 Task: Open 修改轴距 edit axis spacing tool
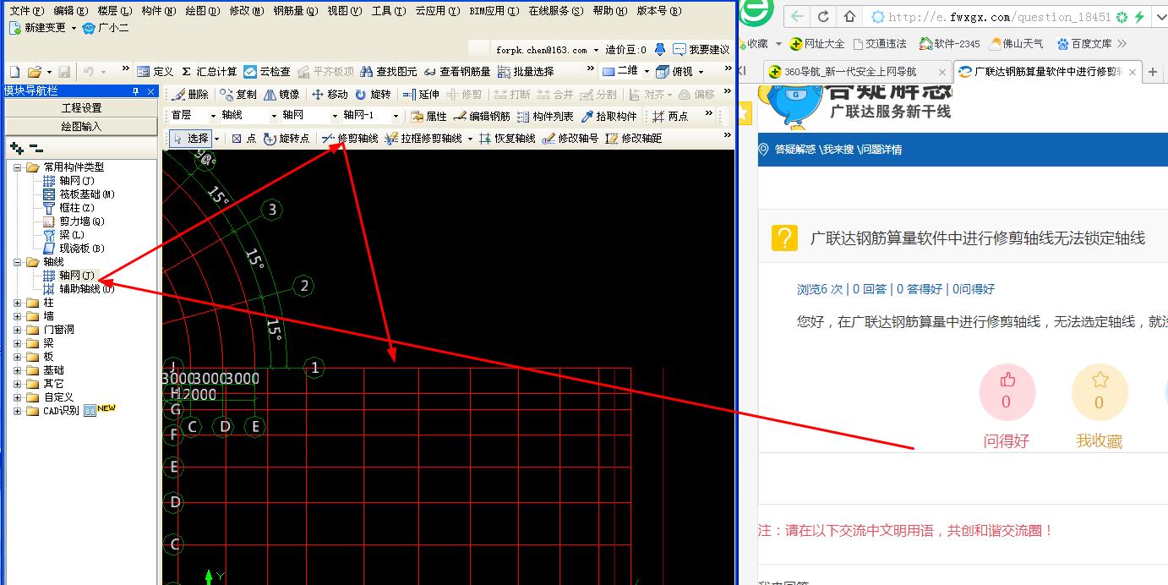[x=633, y=139]
